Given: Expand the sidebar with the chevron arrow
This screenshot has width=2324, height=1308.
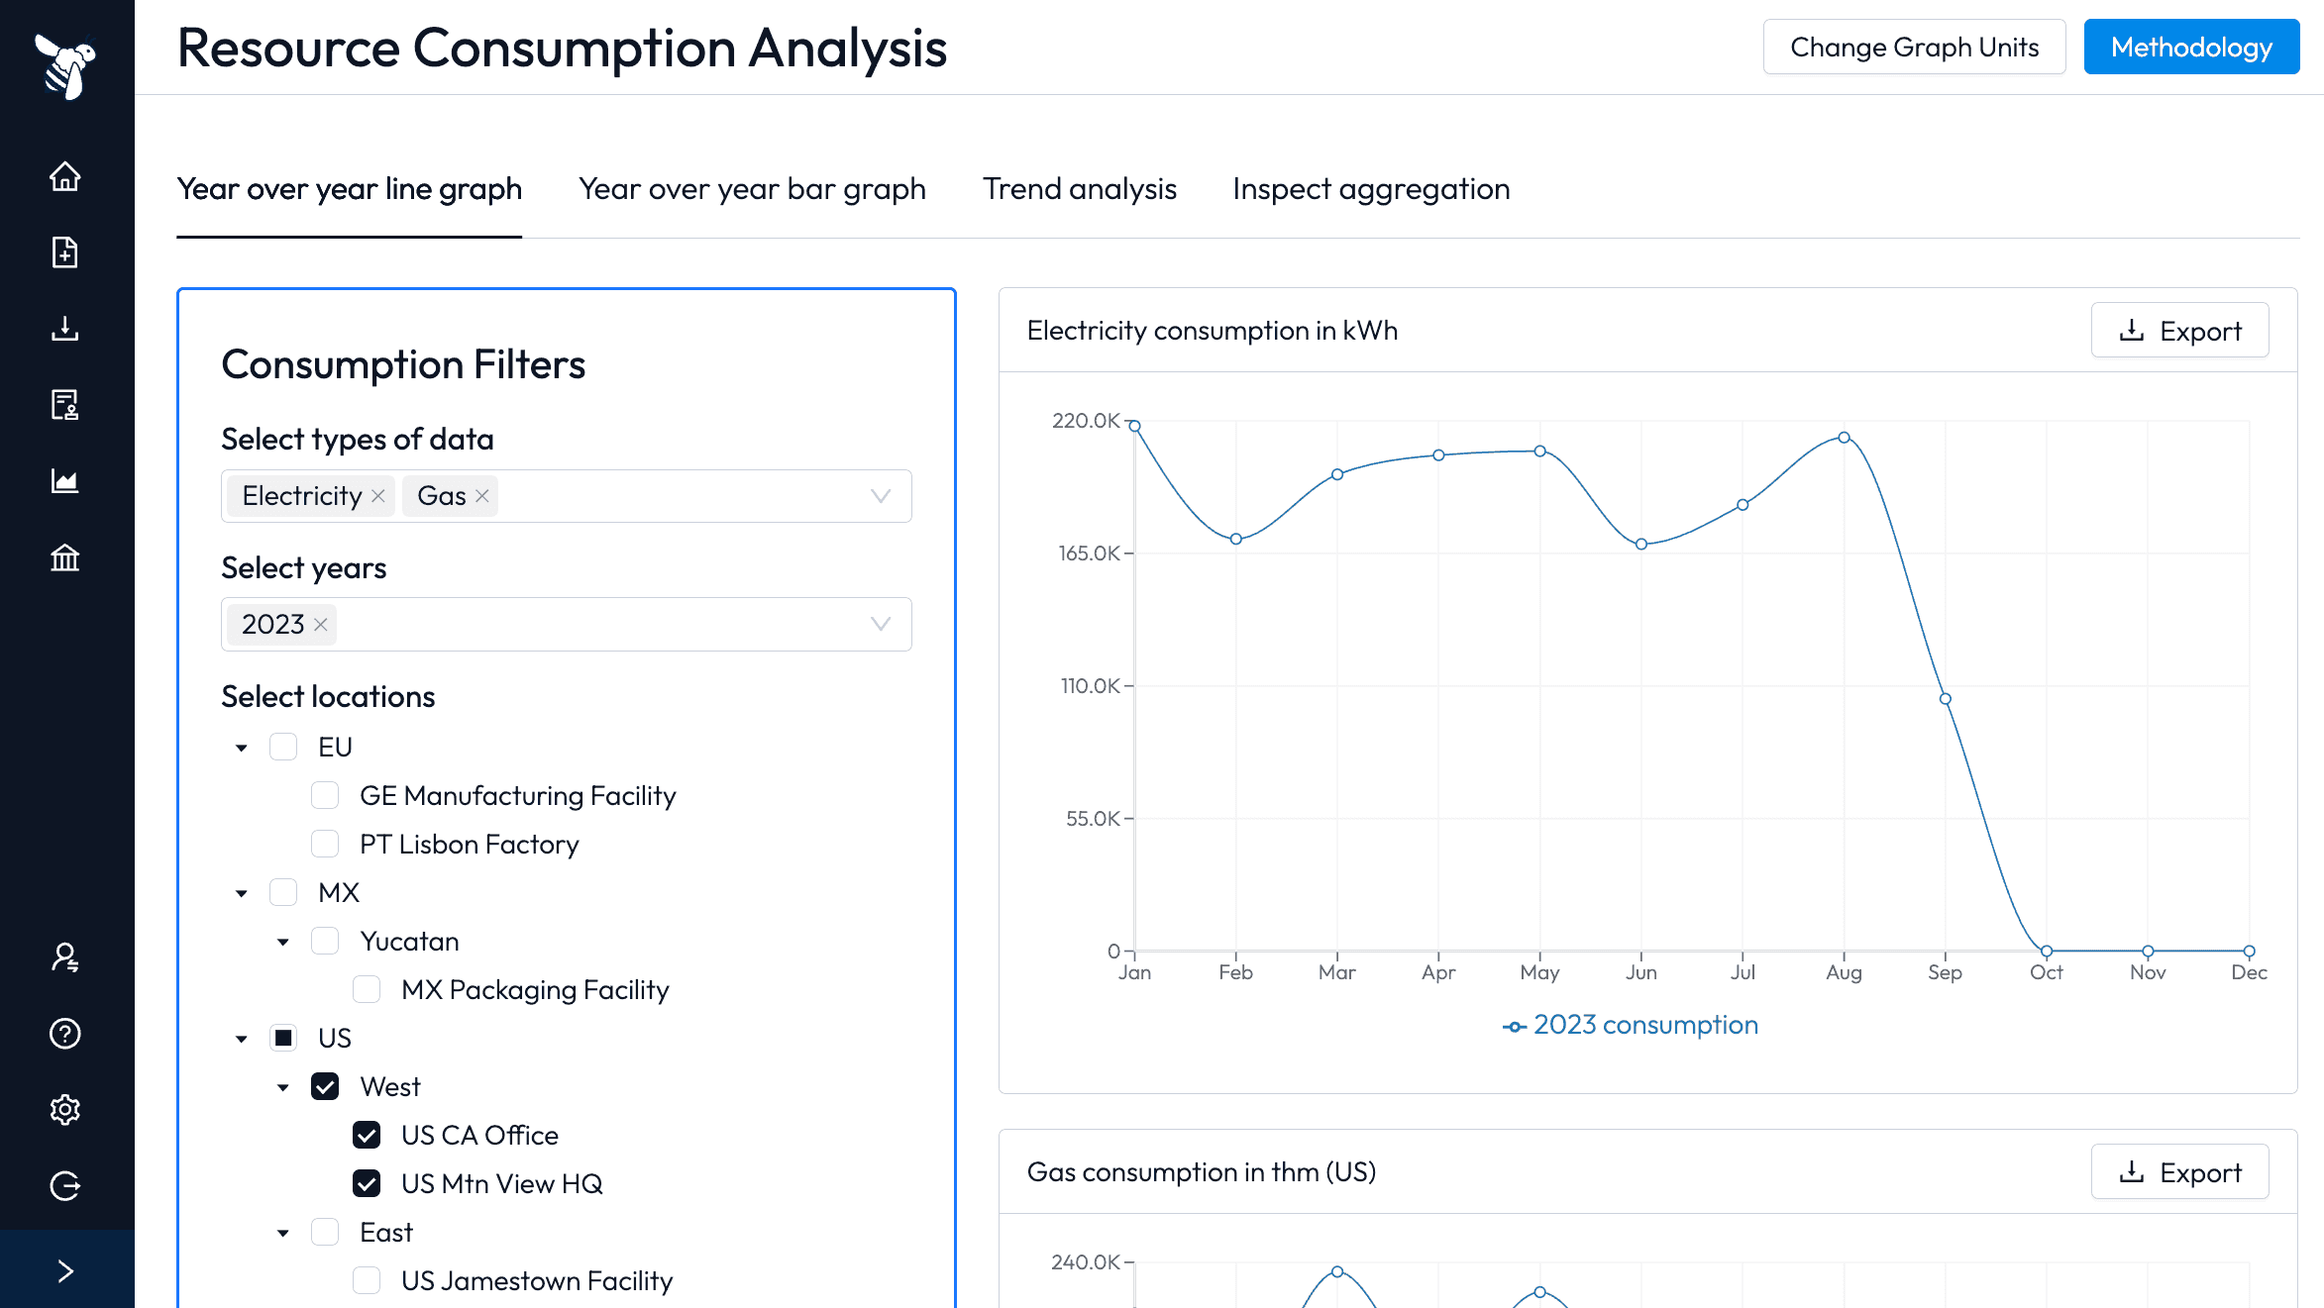Looking at the screenshot, I should point(65,1271).
